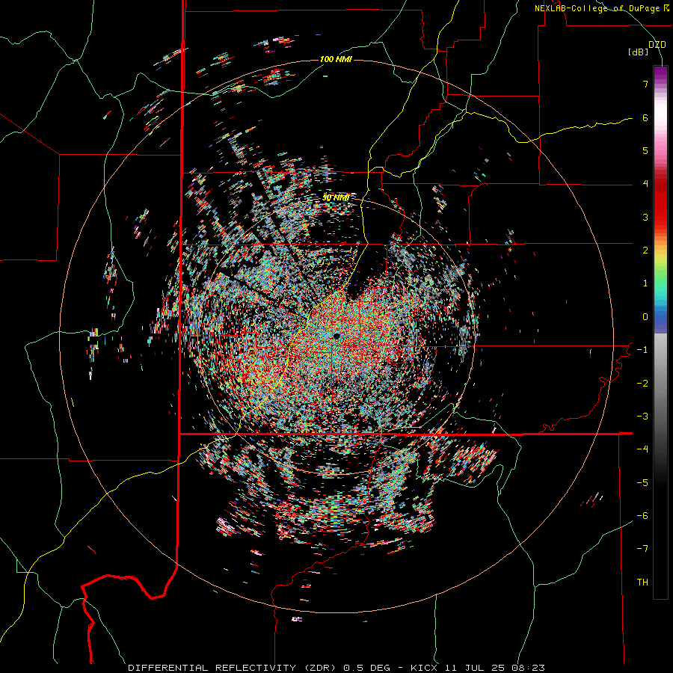This screenshot has width=673, height=673.
Task: Click the 0 value on color scale
Action: (645, 317)
